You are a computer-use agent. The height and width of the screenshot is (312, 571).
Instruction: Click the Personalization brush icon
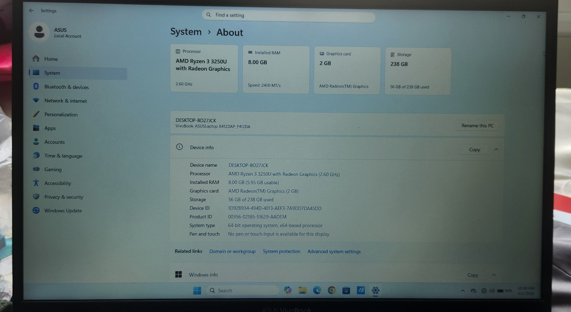tap(36, 114)
